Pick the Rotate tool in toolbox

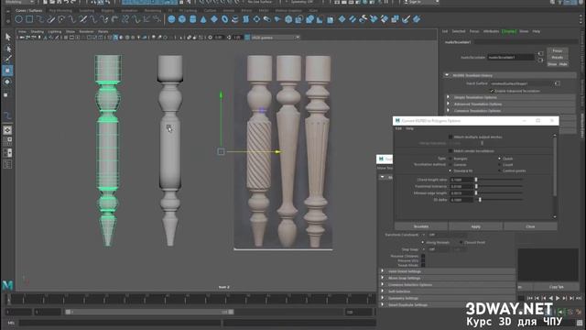point(7,82)
